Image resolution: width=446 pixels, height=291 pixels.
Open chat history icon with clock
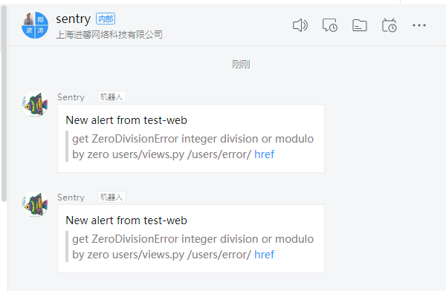(330, 25)
